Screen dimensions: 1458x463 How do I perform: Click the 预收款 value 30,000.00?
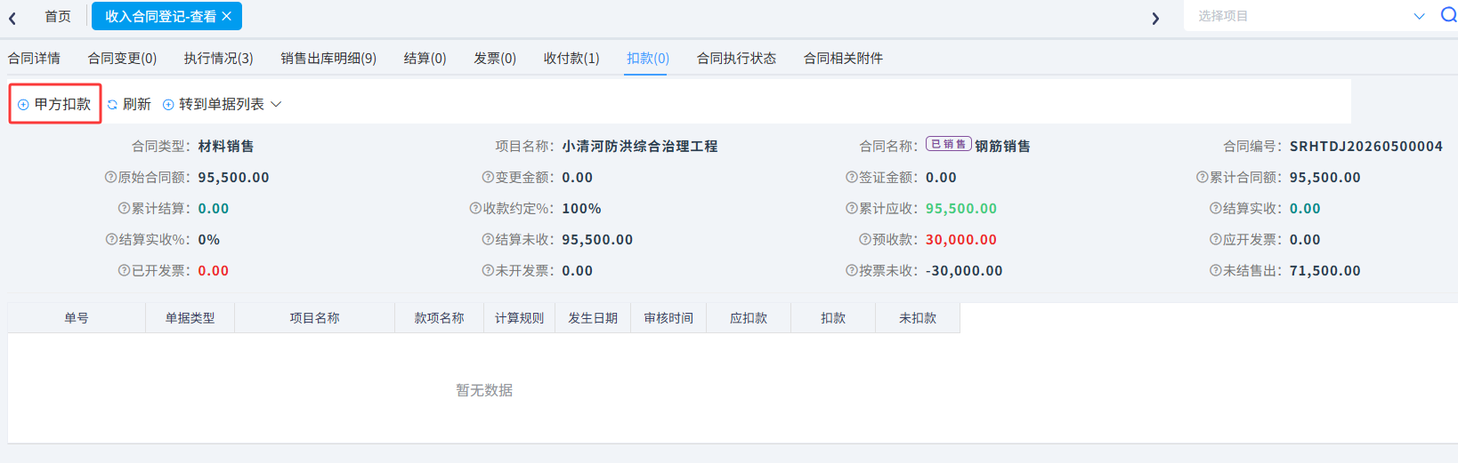pyautogui.click(x=961, y=239)
